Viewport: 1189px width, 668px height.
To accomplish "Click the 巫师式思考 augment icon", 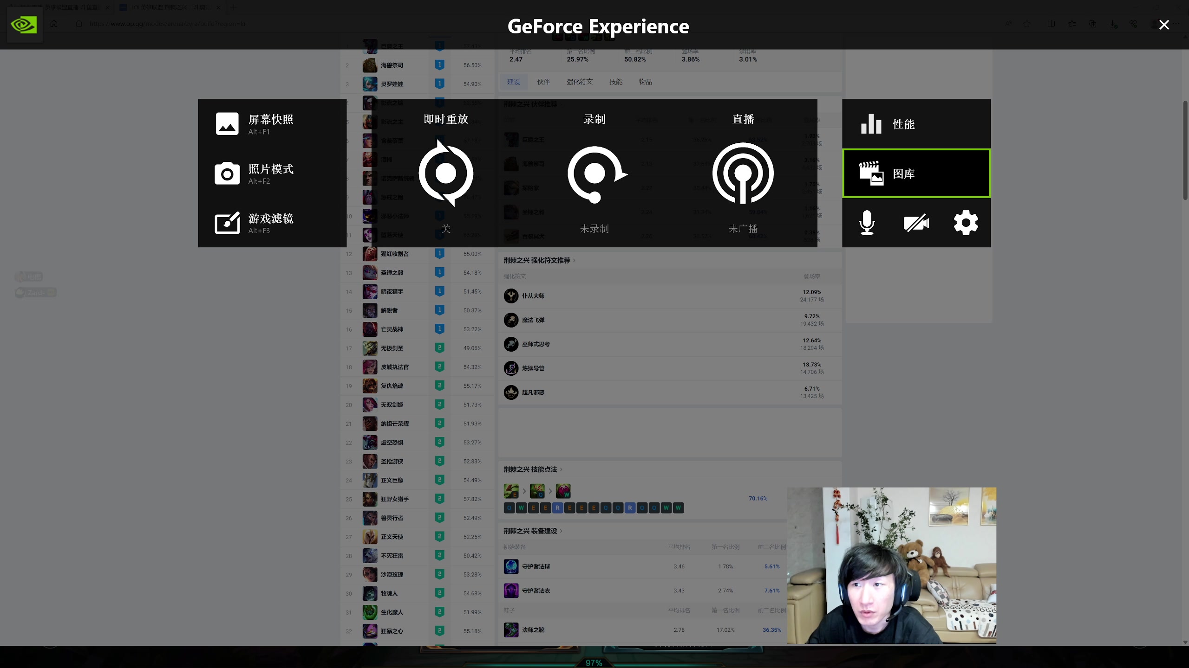I will [x=511, y=344].
